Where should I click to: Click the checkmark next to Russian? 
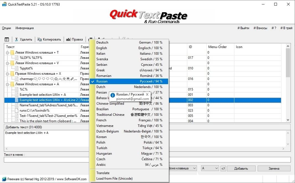[x=92, y=81]
